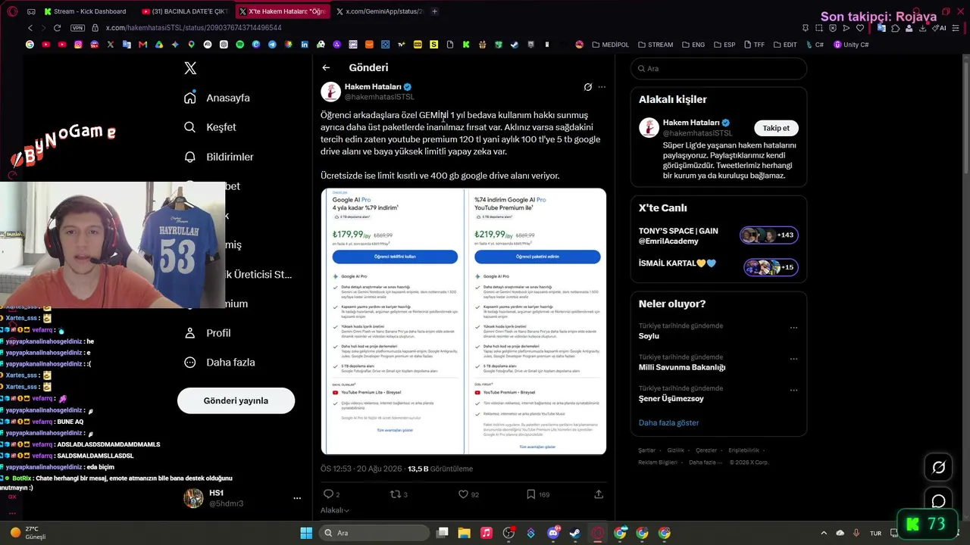Open Hakem Hataları profile avatar in post

(330, 92)
